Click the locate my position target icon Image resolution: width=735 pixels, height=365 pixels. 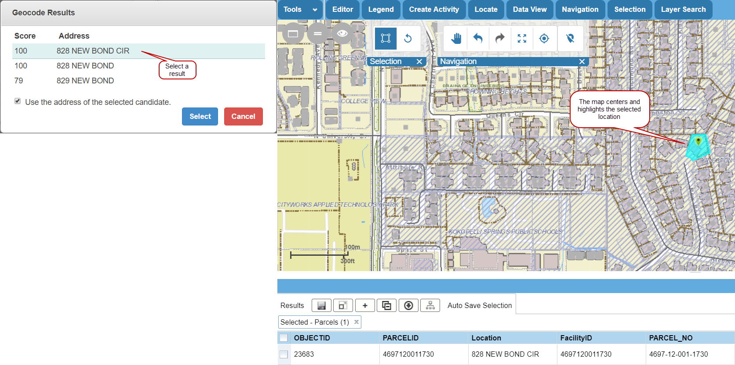pyautogui.click(x=544, y=39)
